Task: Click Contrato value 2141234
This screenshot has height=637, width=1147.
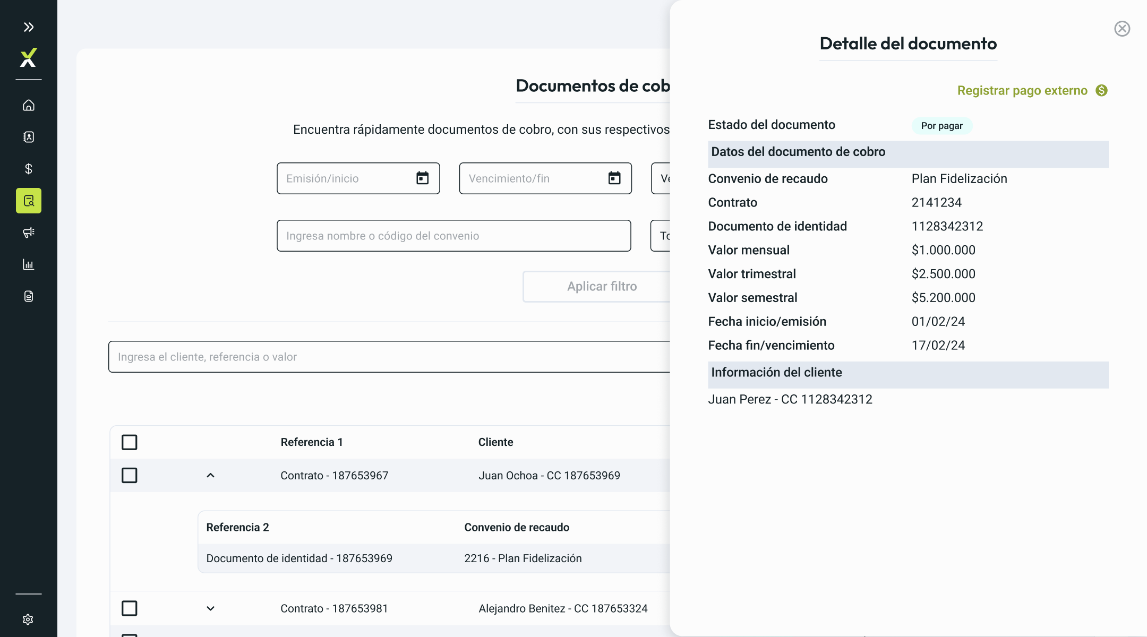Action: pyautogui.click(x=936, y=203)
